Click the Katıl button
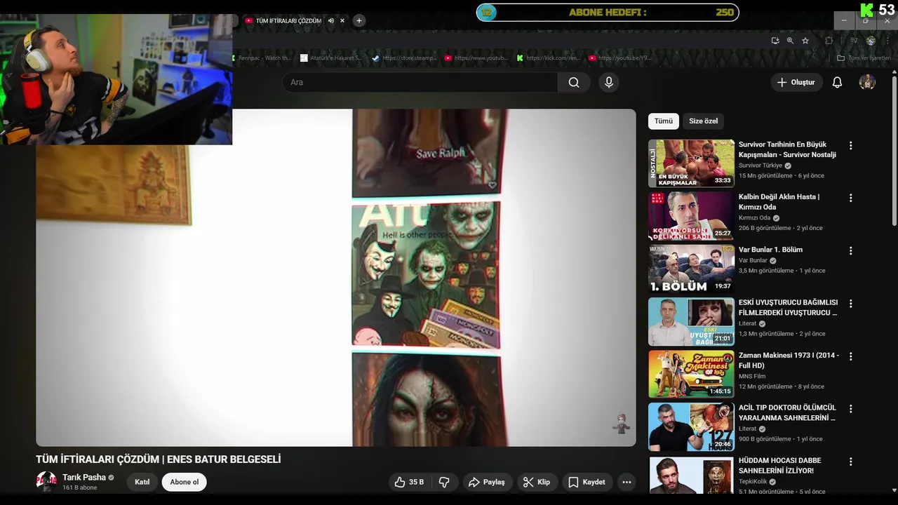The width and height of the screenshot is (898, 505). pyautogui.click(x=142, y=482)
